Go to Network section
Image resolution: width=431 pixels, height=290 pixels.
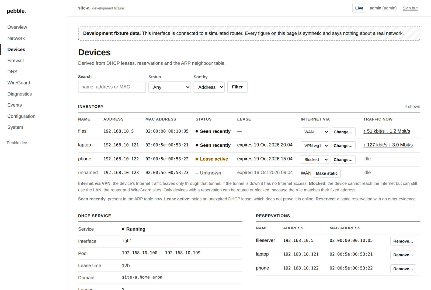click(16, 38)
